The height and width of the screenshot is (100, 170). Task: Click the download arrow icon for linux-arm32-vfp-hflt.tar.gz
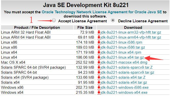[x=99, y=32]
